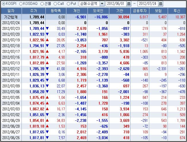Click the 등락폭 column header
The width and height of the screenshot is (187, 142).
tap(56, 11)
